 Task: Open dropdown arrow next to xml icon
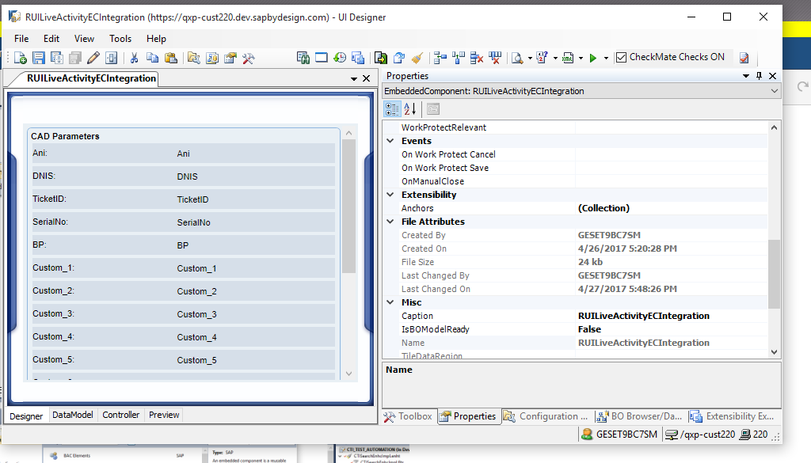coord(581,58)
